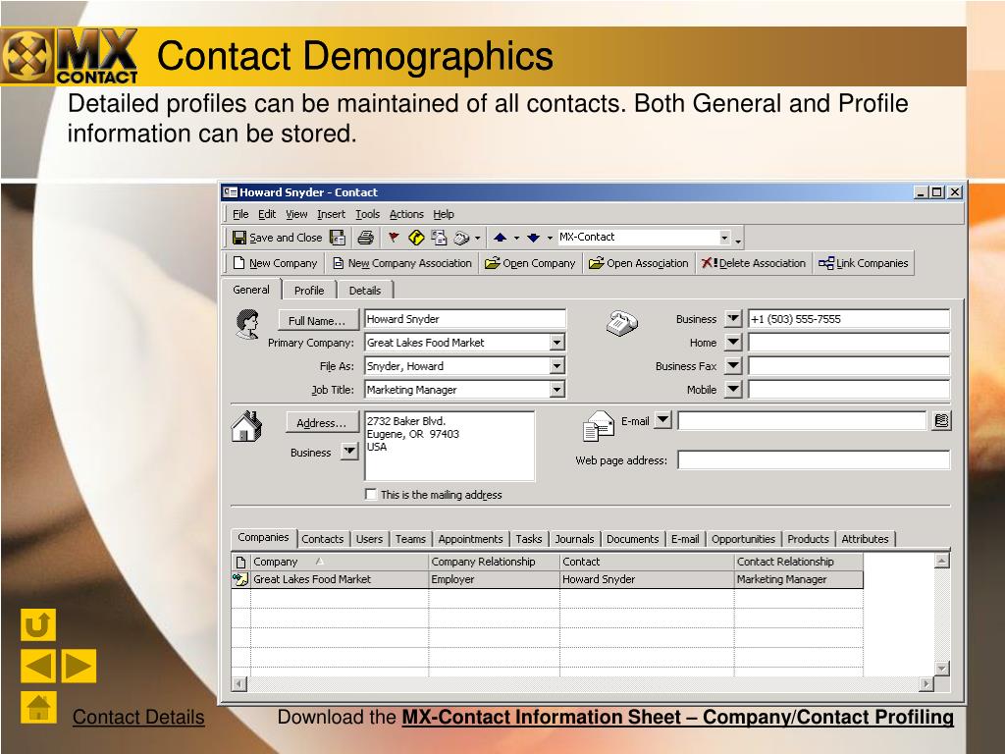1005x754 pixels.
Task: Click the yellow home slide icon
Action: click(38, 707)
